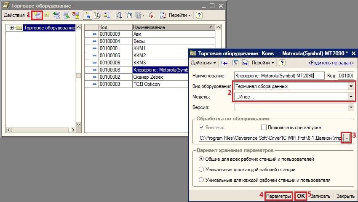This screenshot has width=358, height=202.
Task: Click the <Родитель не задан> link
Action: [331, 63]
